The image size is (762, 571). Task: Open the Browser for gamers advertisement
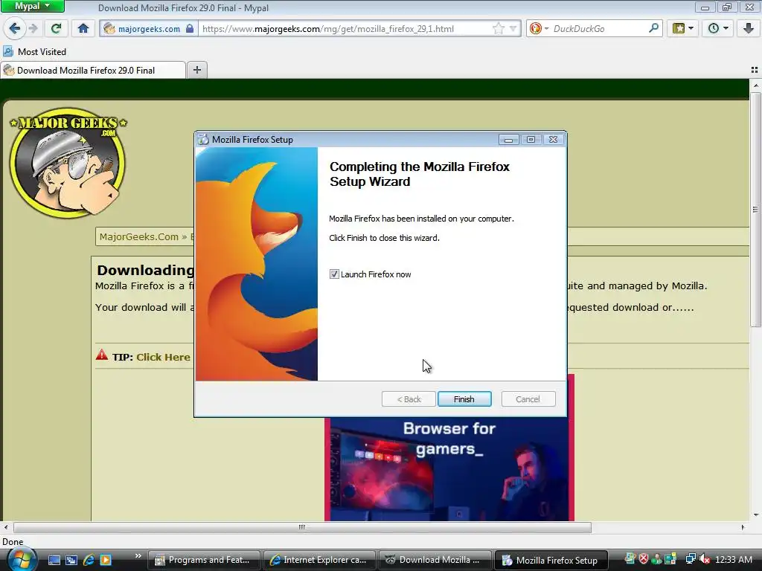[449, 468]
